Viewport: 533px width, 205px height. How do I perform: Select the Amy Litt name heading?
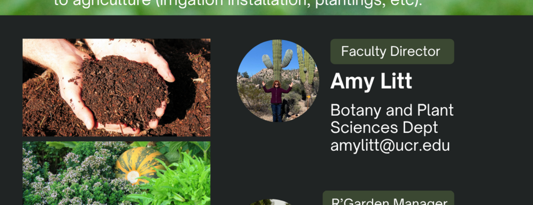[x=371, y=82]
